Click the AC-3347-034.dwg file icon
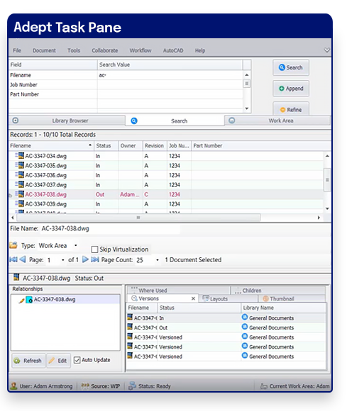Viewport: 347px width, 411px height. coord(21,155)
